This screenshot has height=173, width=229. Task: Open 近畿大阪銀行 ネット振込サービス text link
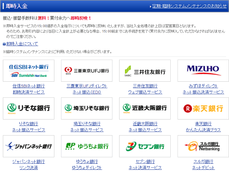(145, 127)
